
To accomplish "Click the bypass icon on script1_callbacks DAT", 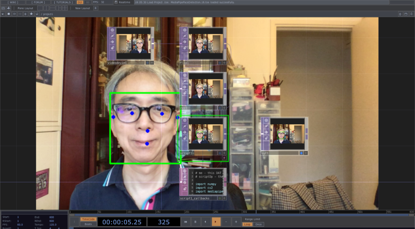I will coord(184,177).
